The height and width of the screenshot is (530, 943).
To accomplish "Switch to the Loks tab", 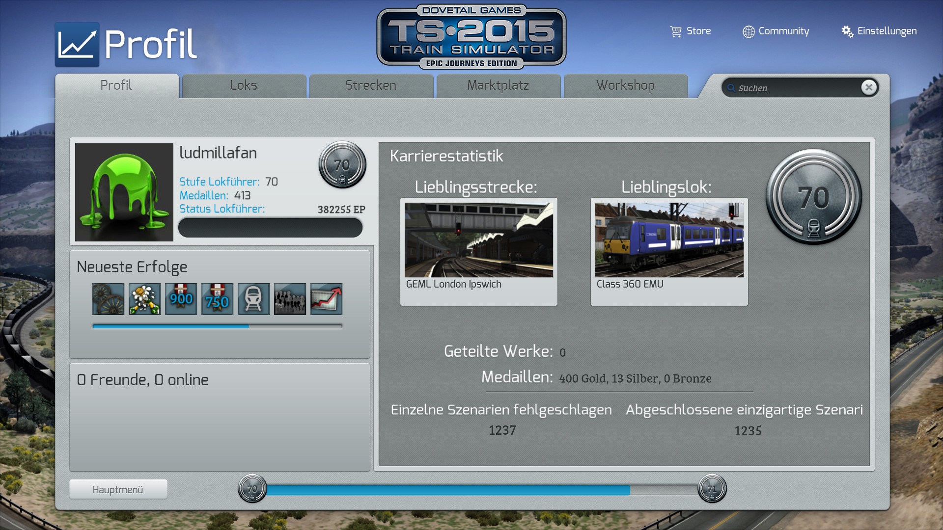I will click(x=244, y=85).
